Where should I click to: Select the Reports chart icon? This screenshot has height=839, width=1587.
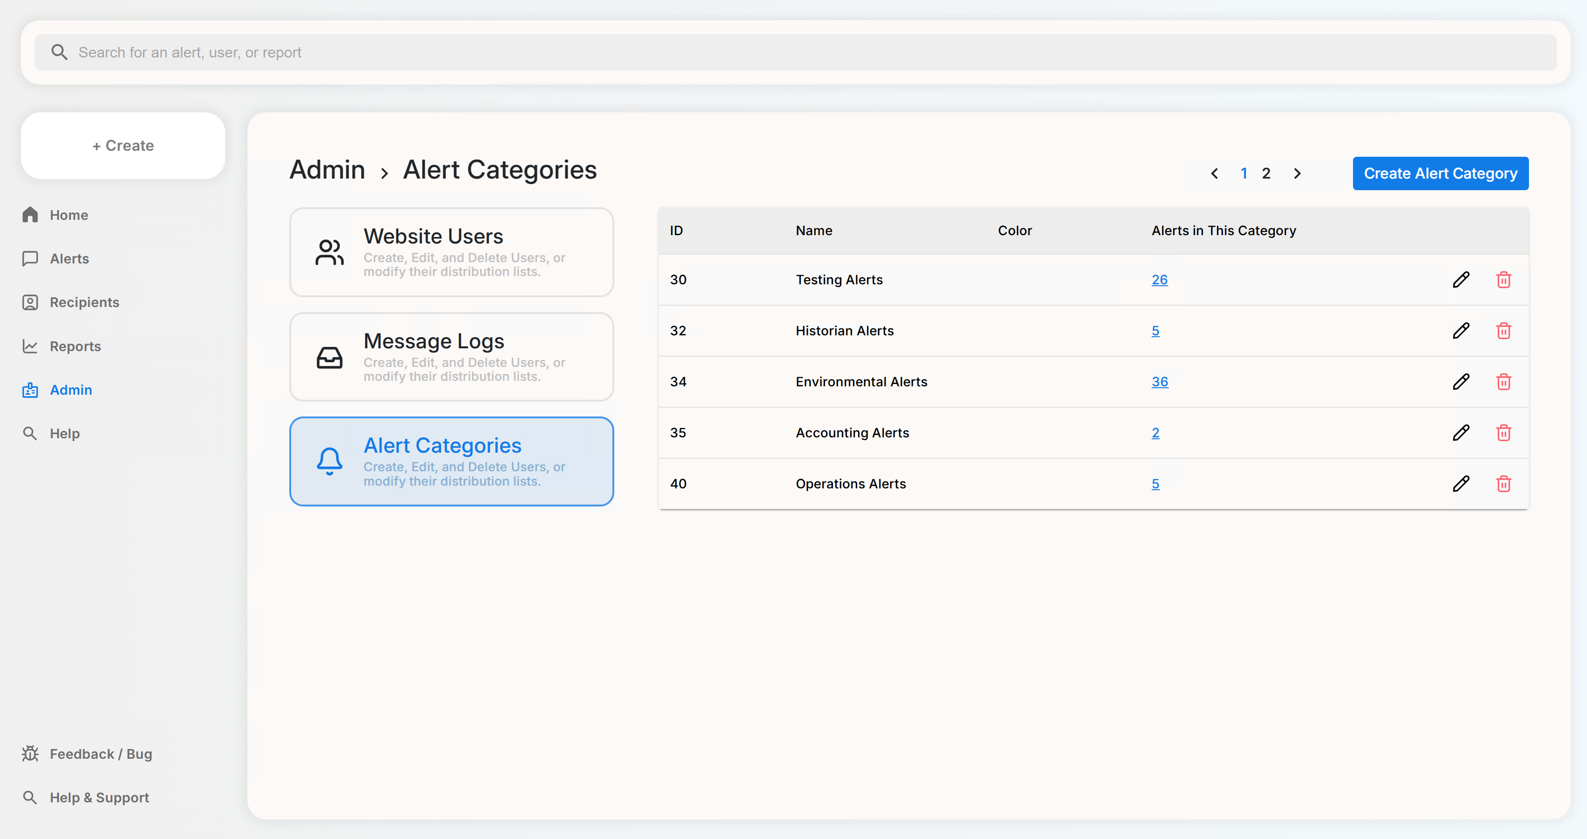coord(30,346)
